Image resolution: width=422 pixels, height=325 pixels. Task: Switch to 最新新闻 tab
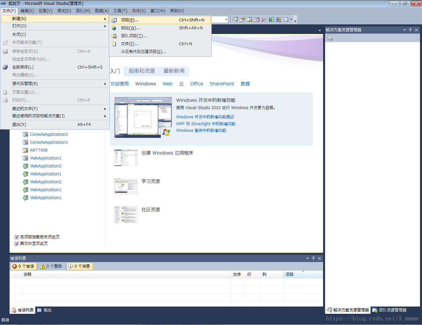174,71
